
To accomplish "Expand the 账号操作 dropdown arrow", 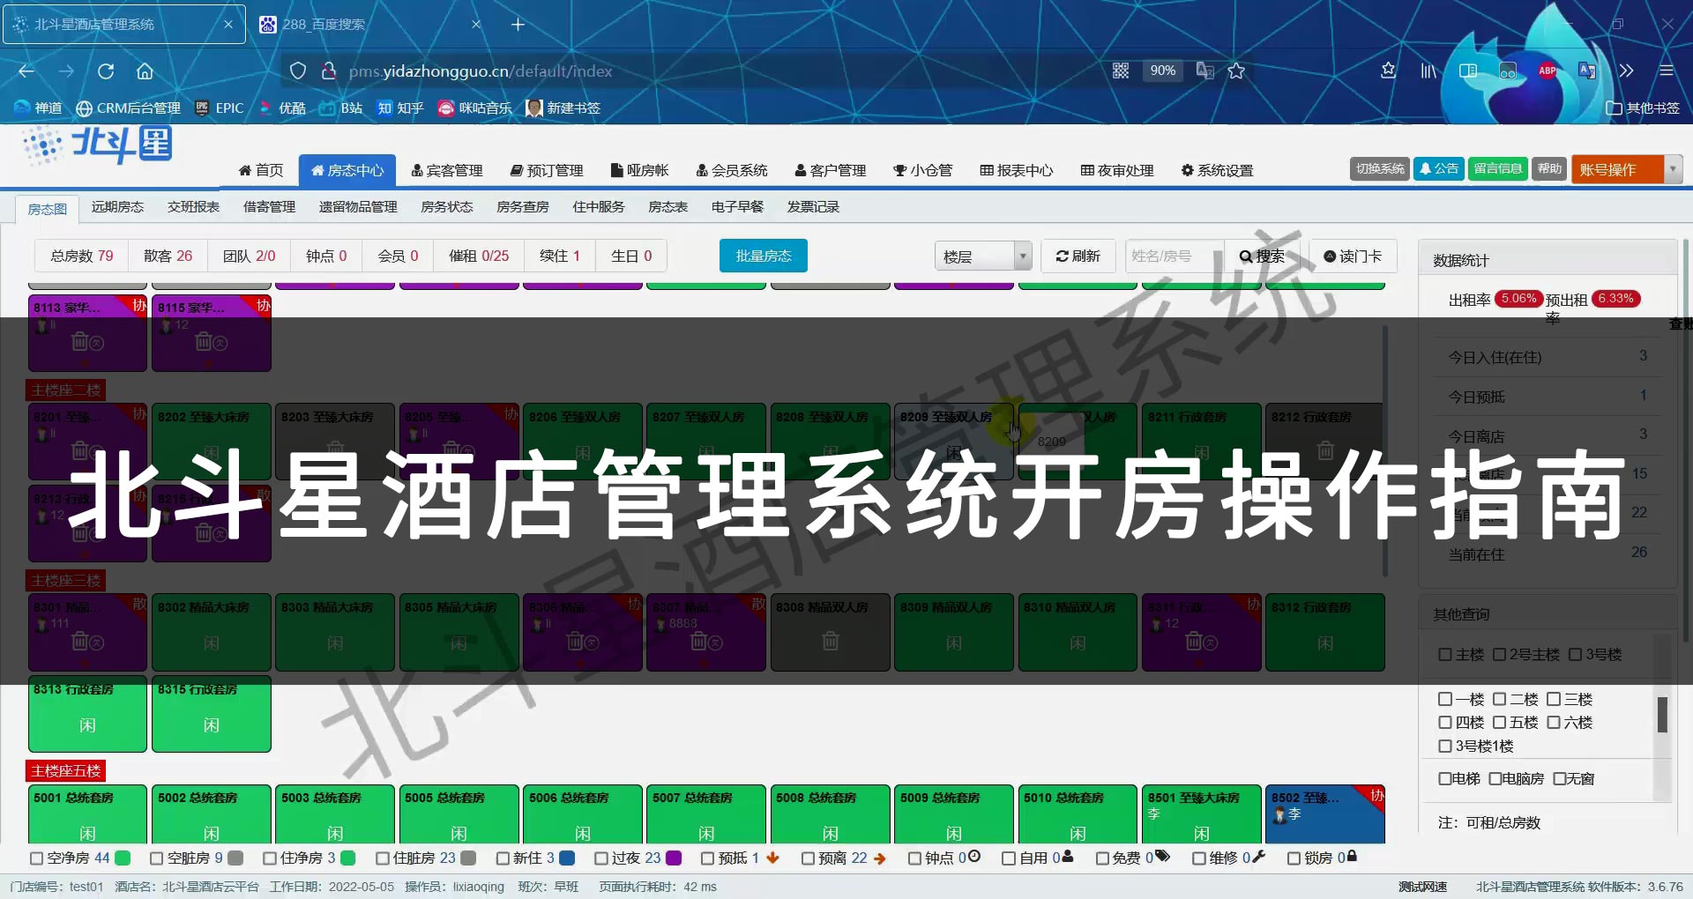I will coord(1673,169).
